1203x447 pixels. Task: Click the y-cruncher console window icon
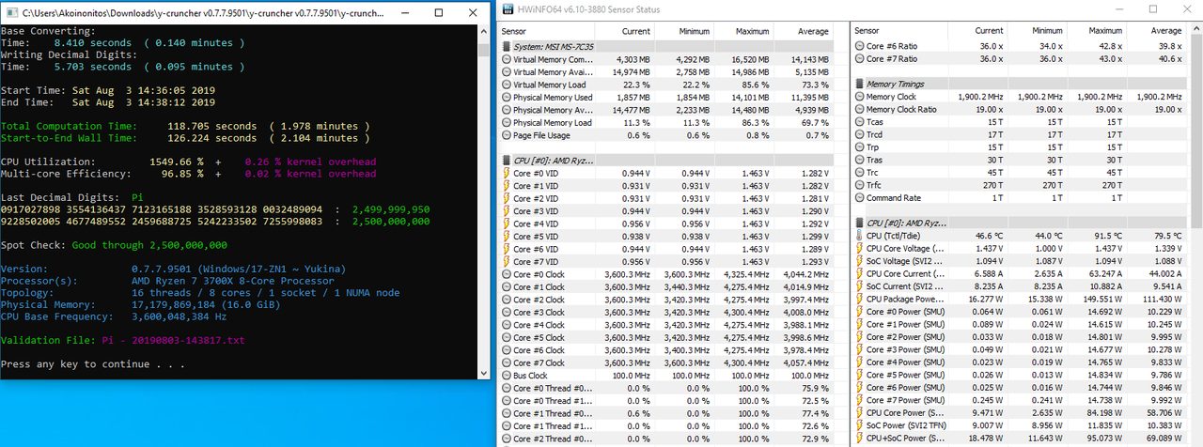coord(11,14)
